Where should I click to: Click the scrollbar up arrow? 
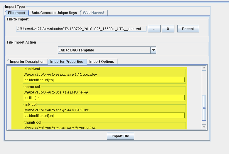(204, 68)
